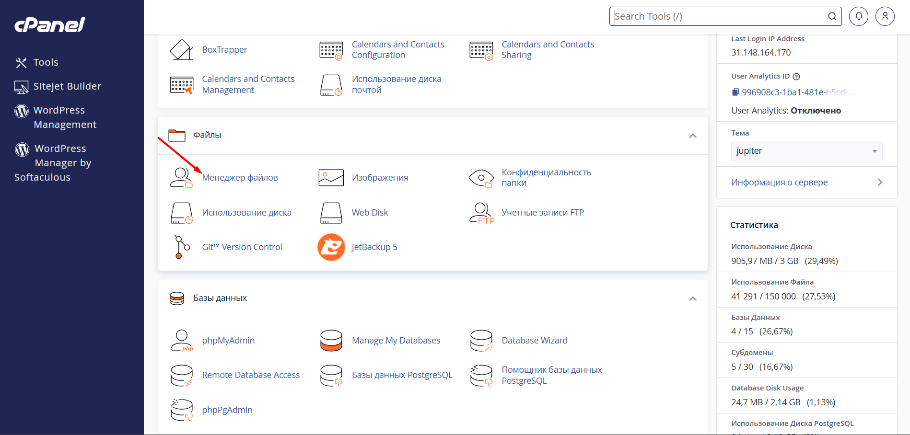Viewport: 910px width, 435px height.
Task: Click the IP address 31.148.164.170
Action: tap(761, 53)
